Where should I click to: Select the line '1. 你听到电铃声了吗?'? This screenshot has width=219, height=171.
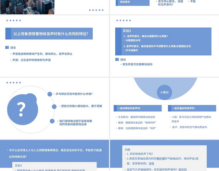coord(140,154)
